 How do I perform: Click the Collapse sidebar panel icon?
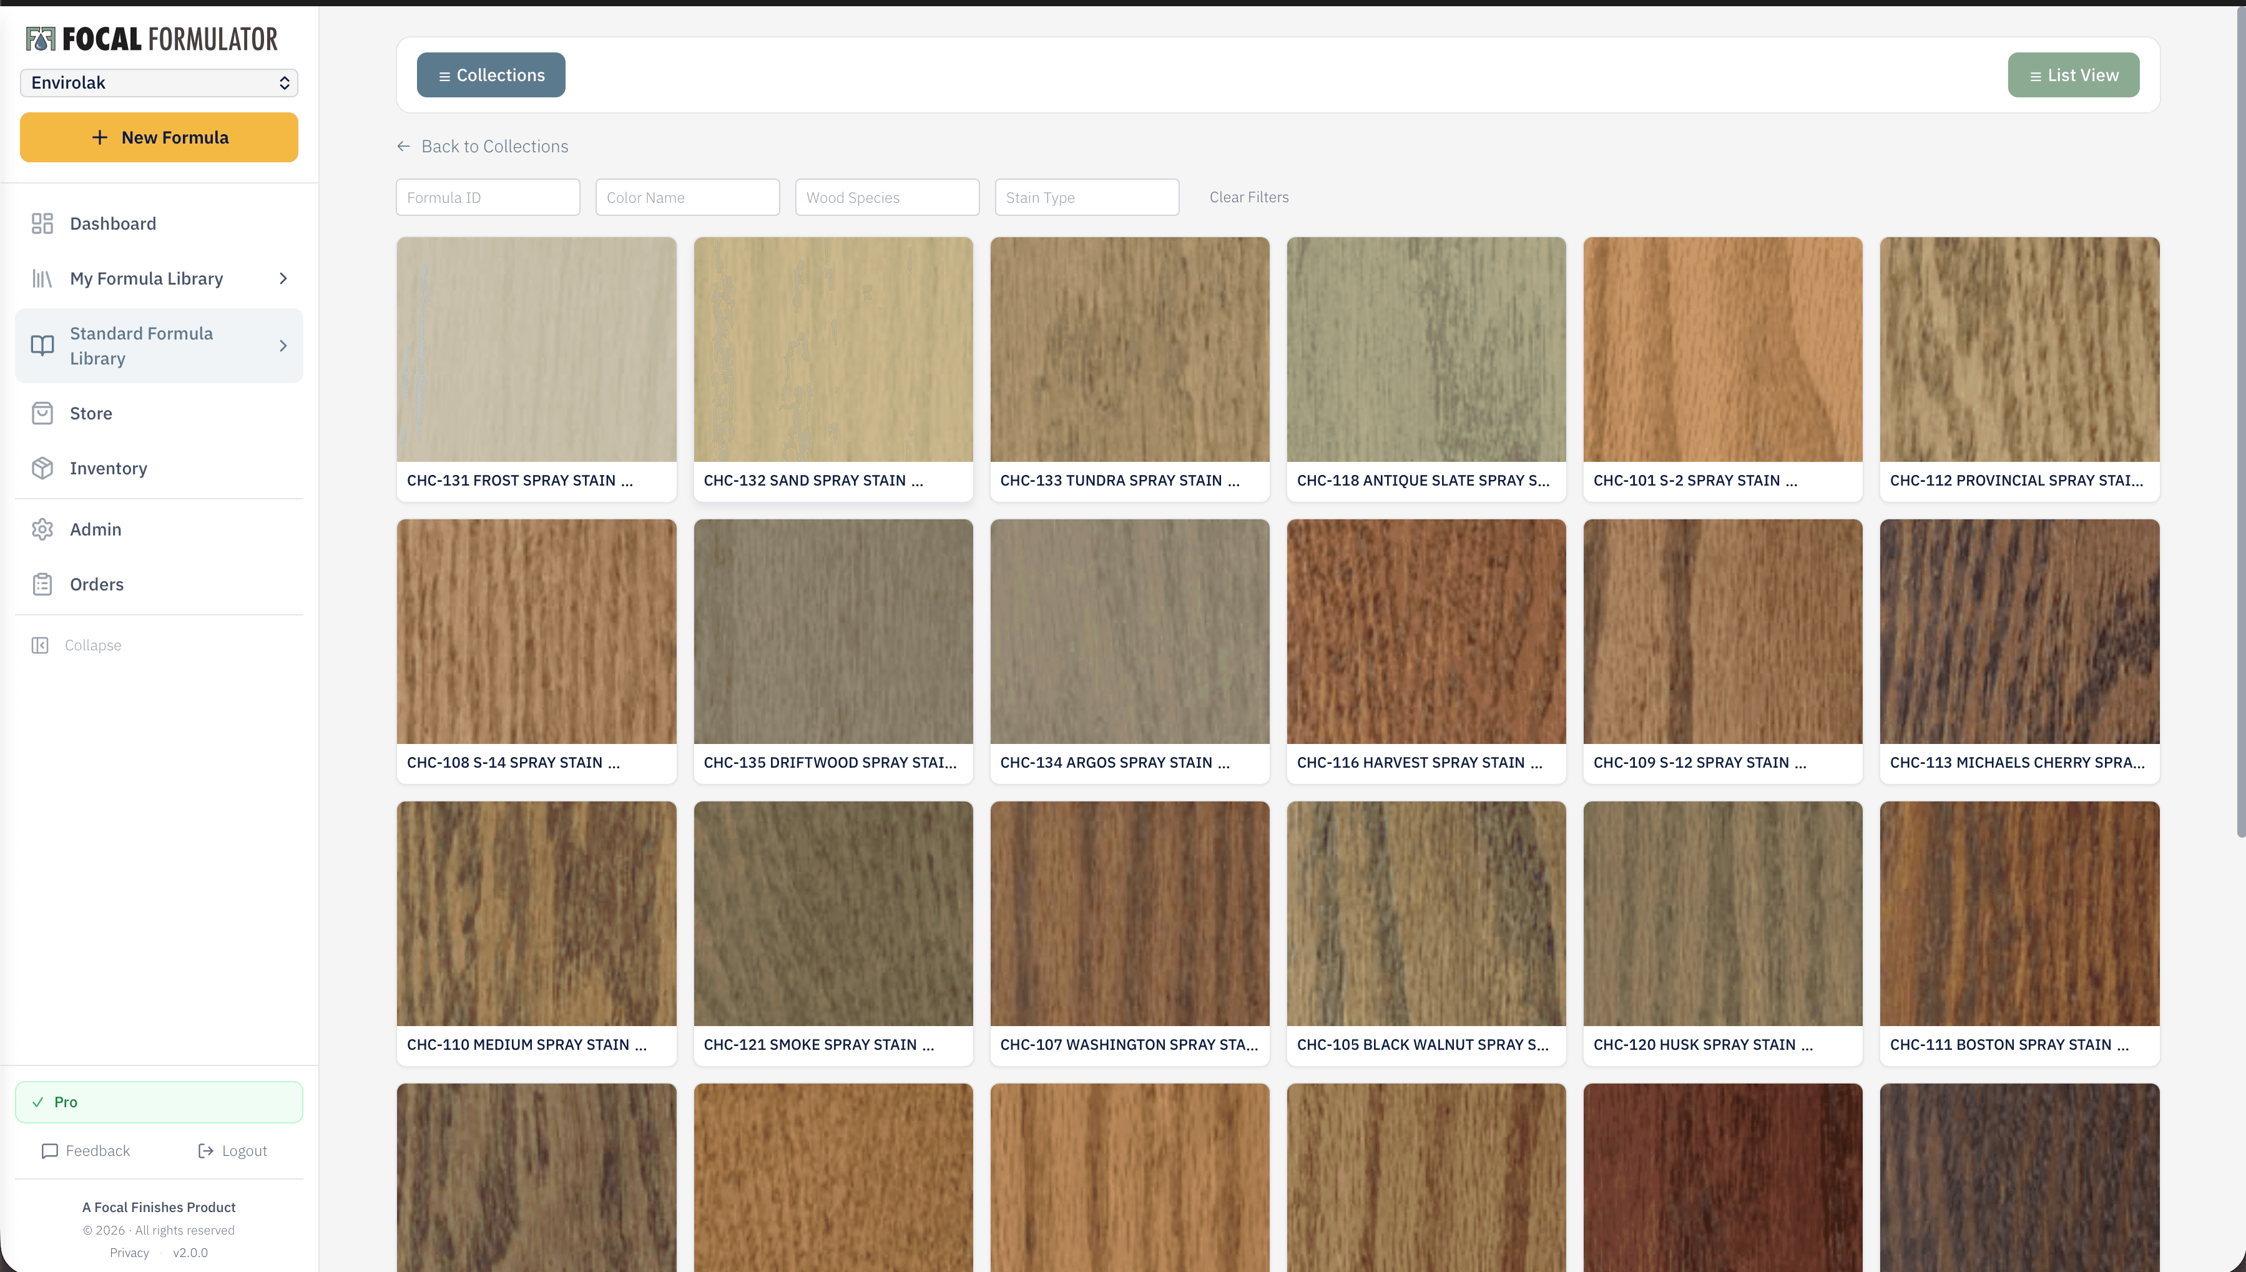(x=40, y=645)
